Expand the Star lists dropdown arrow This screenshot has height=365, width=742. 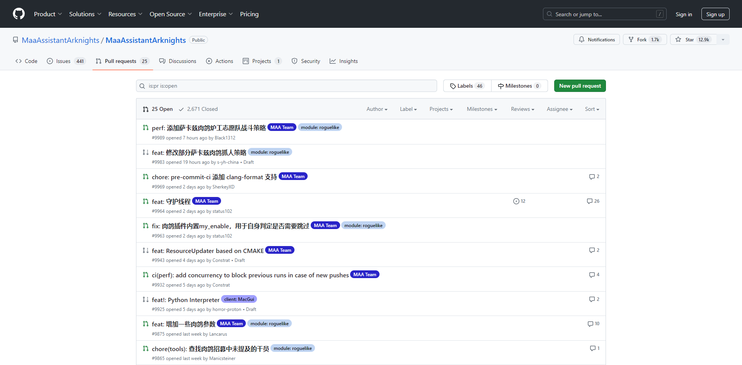(723, 39)
